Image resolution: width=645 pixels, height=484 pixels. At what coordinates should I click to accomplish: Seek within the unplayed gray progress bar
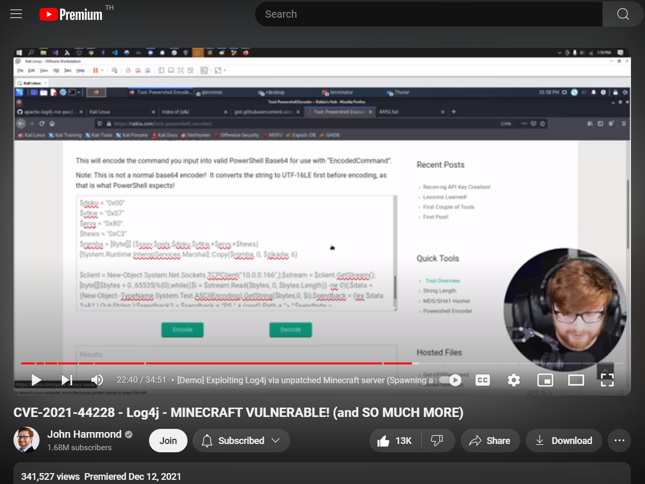[x=517, y=363]
